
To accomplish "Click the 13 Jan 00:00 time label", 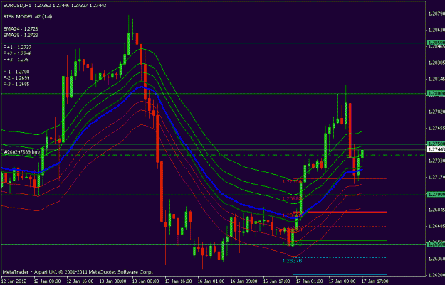I will tap(113, 281).
